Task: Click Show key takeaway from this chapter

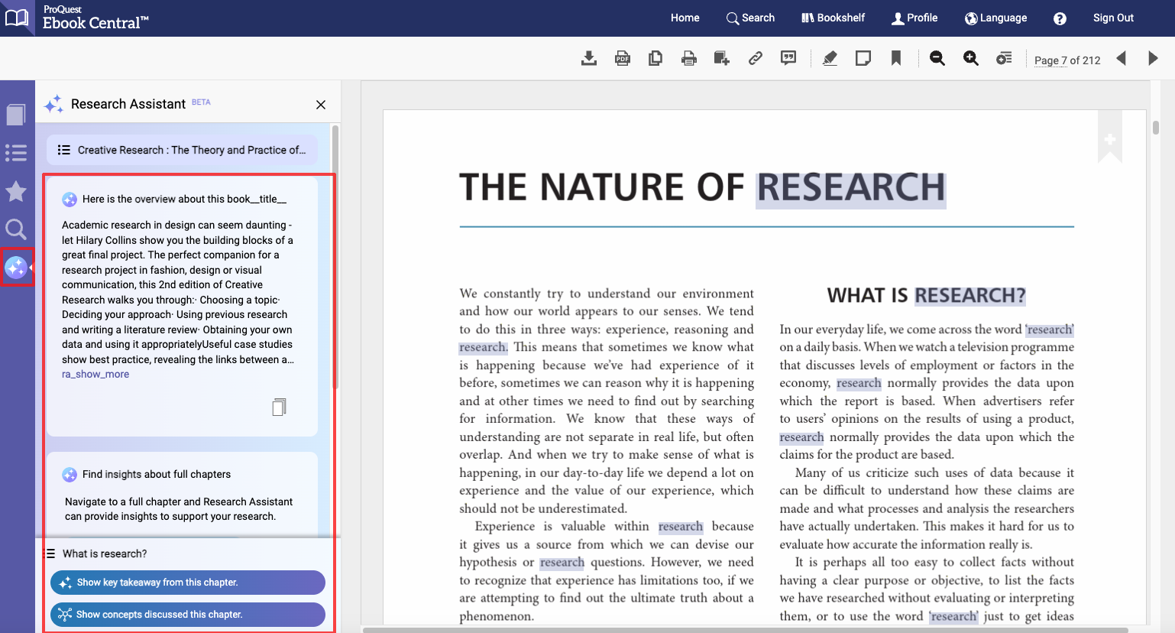Action: 188,583
